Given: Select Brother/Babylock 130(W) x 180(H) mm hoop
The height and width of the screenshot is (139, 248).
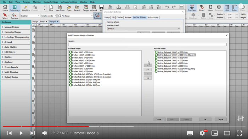Looking at the screenshot, I should (173, 58).
